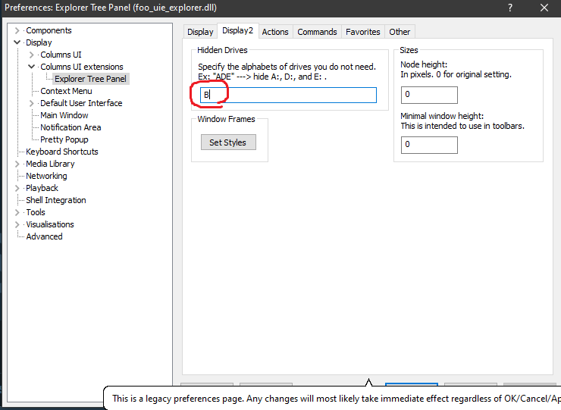Viewport: 561px width, 410px height.
Task: Expand the Tools node
Action: (x=17, y=212)
